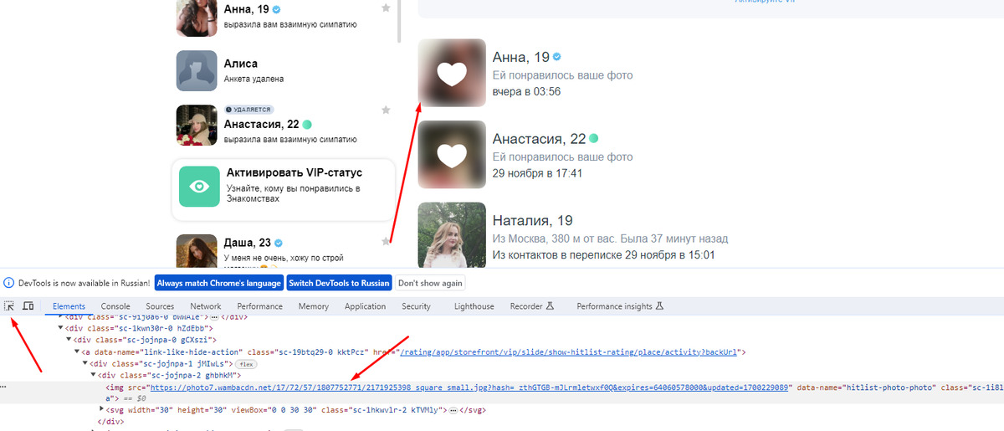This screenshot has height=431, width=1004.
Task: Open the Security tab
Action: (416, 306)
